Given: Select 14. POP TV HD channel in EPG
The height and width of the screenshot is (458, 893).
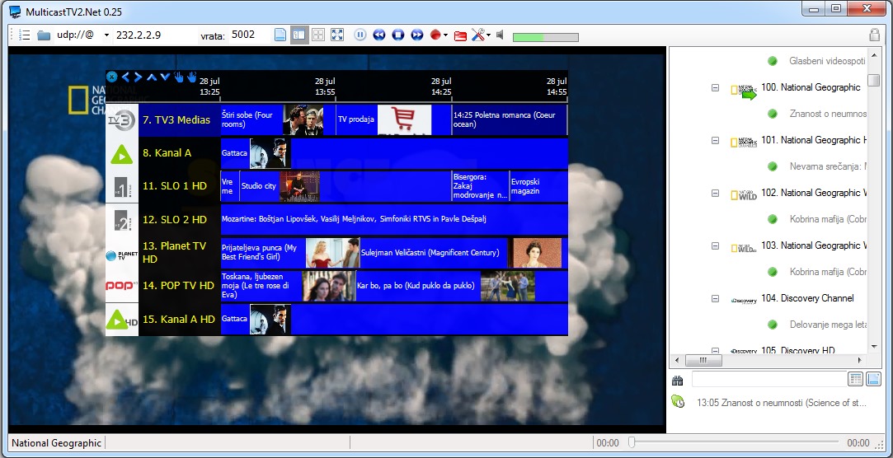Looking at the screenshot, I should click(x=178, y=286).
